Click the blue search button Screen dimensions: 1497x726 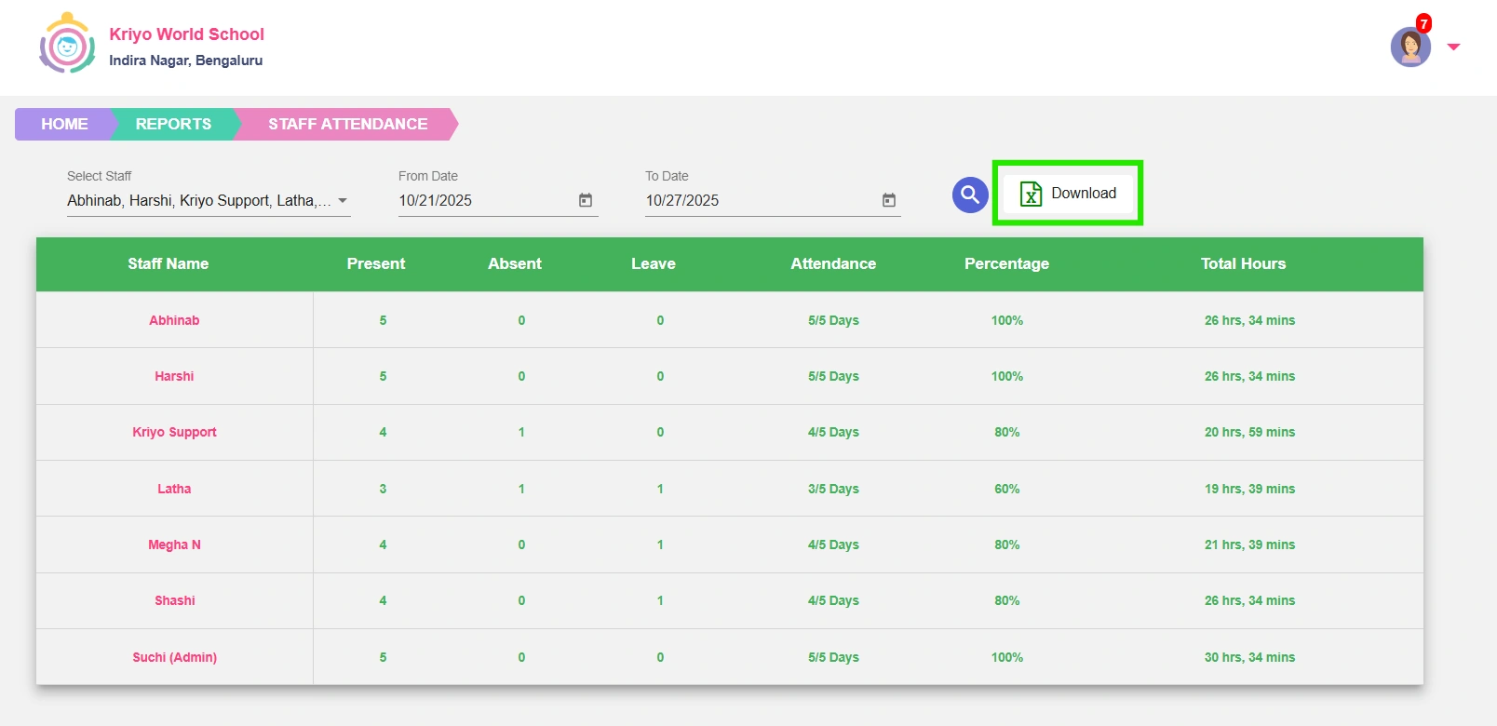pyautogui.click(x=970, y=195)
